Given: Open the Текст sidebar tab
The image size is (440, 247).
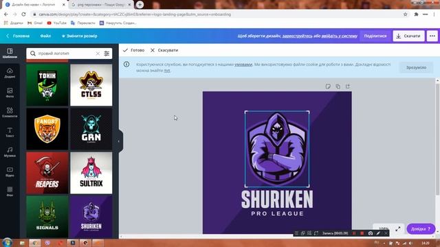Looking at the screenshot, I should tap(10, 132).
